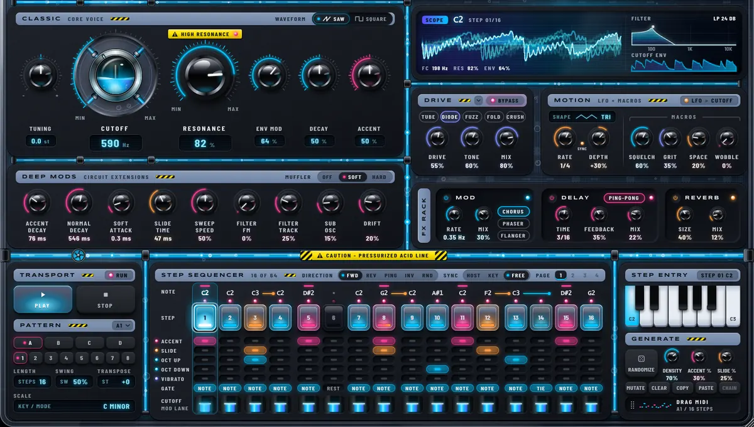
Task: Open the Drive panel dropdown arrow
Action: (478, 100)
